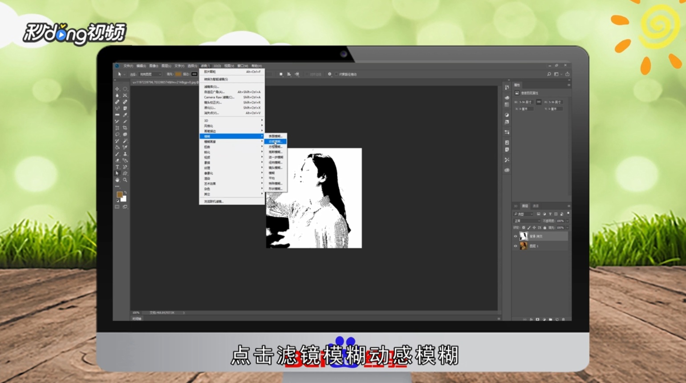This screenshot has height=383, width=686.
Task: Click the delete layer trash icon
Action: pyautogui.click(x=564, y=319)
